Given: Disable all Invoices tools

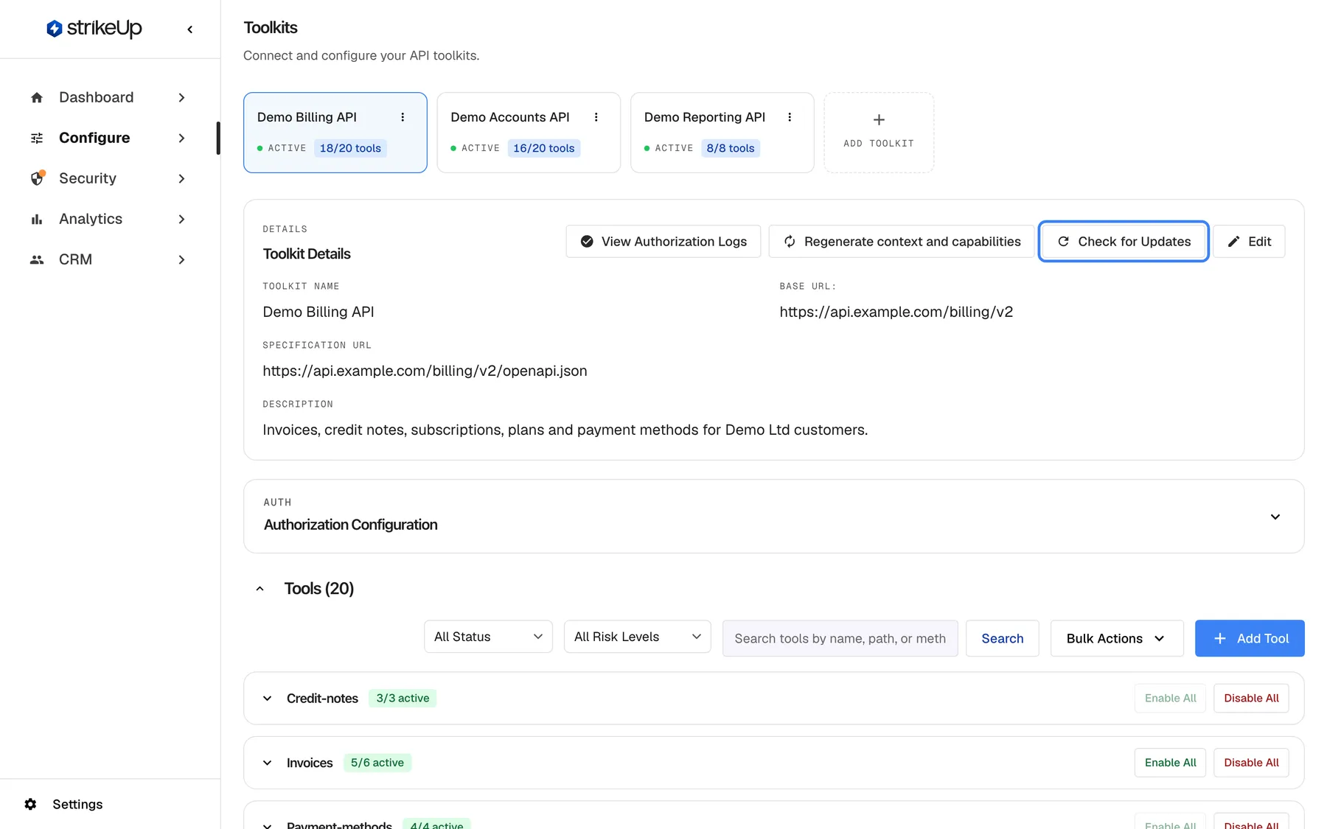Looking at the screenshot, I should coord(1251,763).
